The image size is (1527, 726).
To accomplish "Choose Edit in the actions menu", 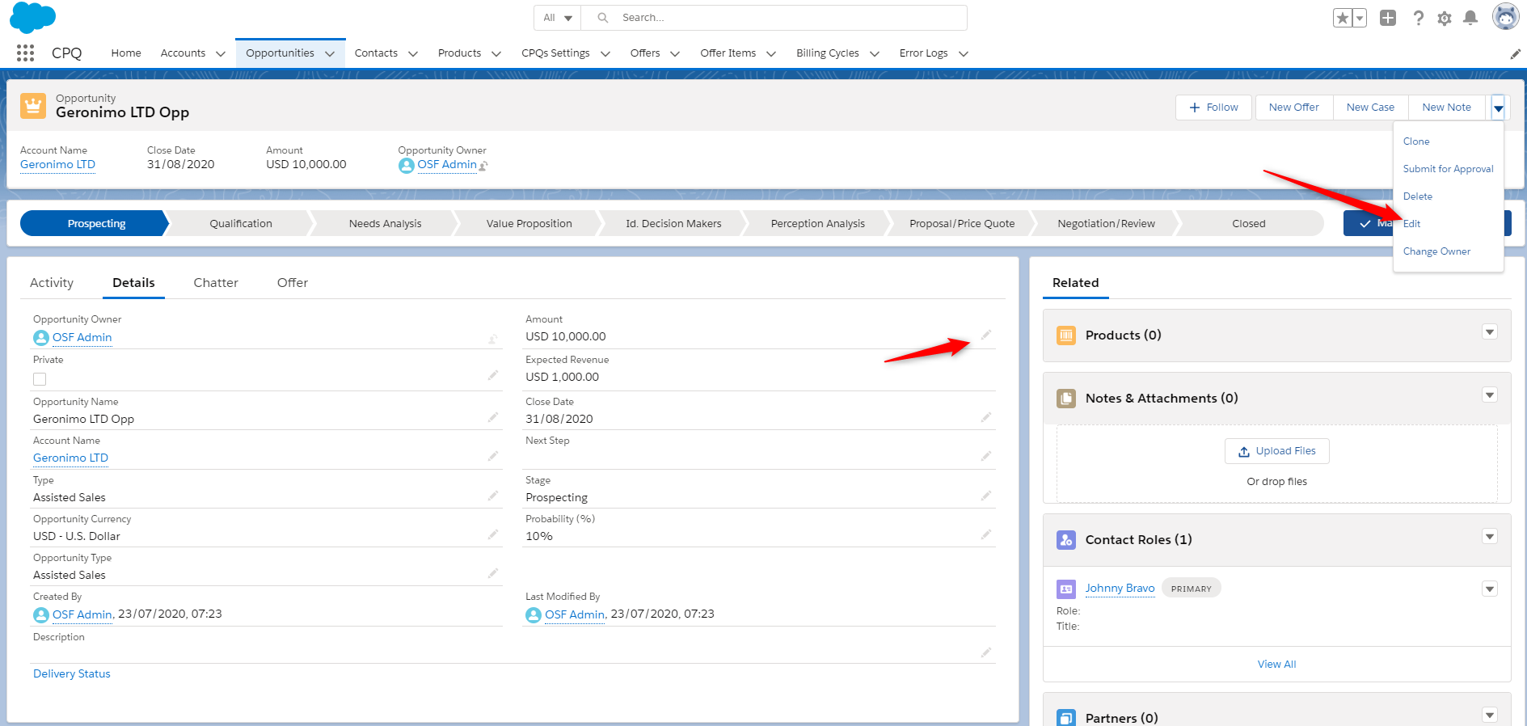I will 1411,224.
